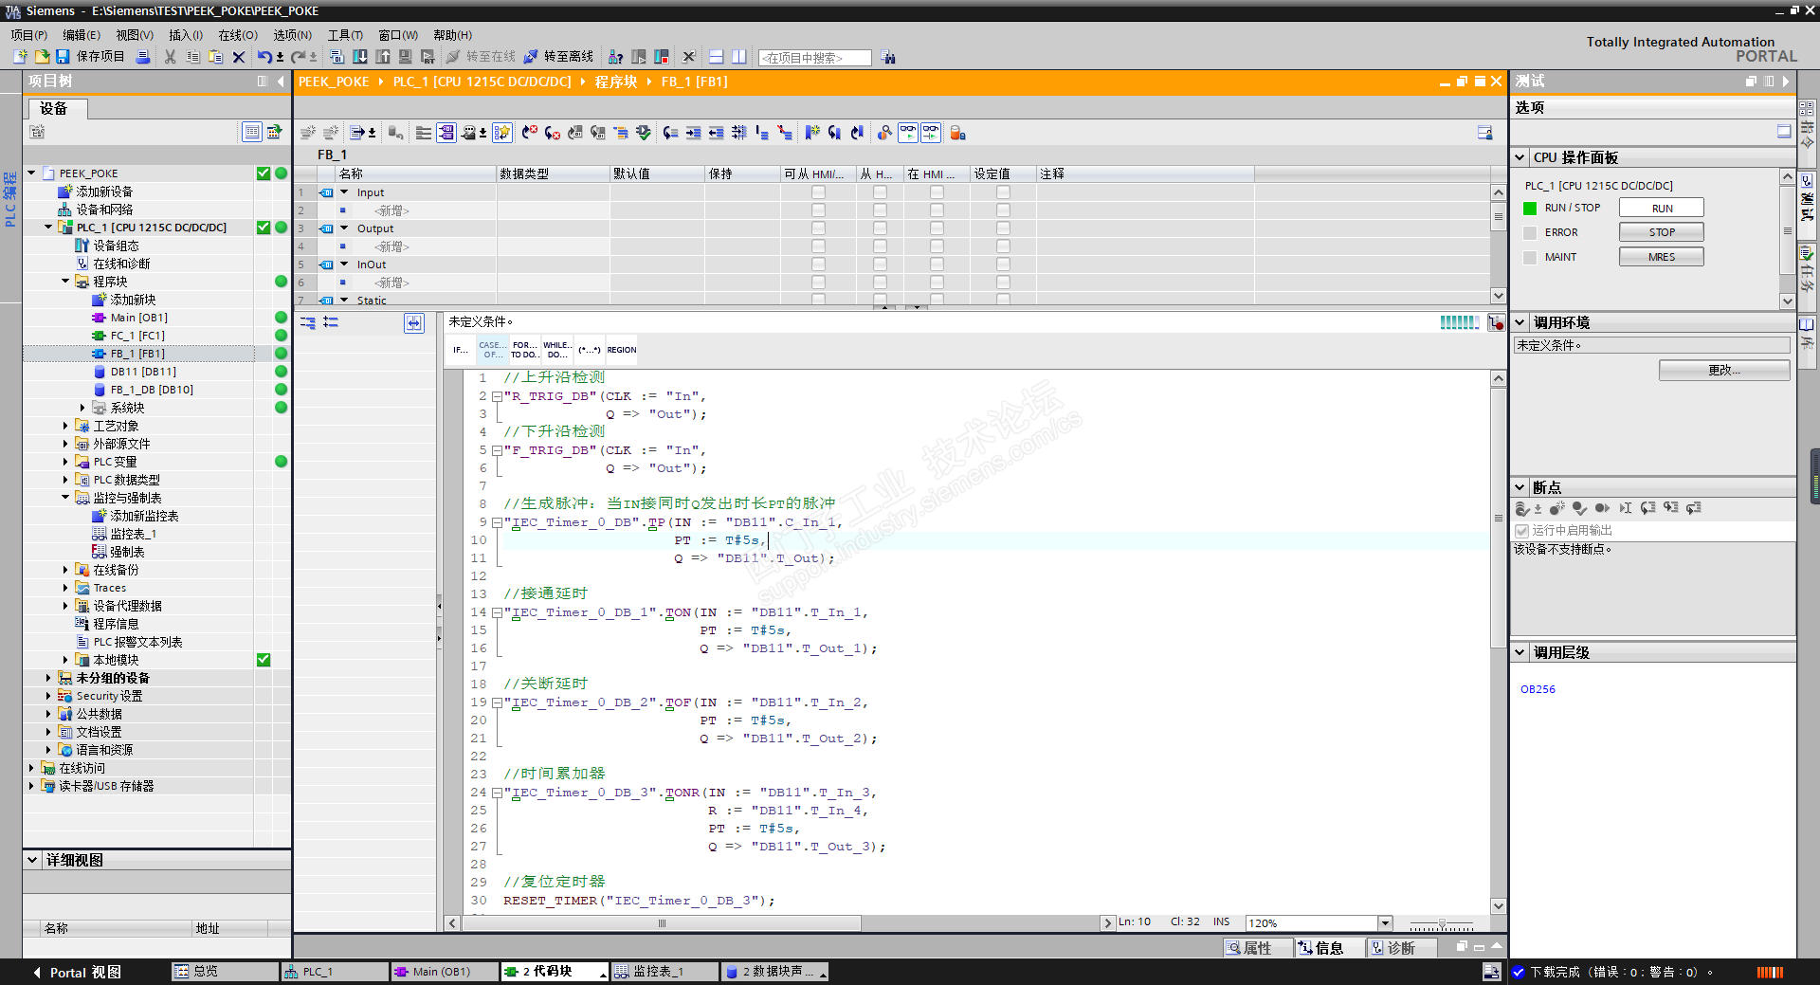Image resolution: width=1820 pixels, height=985 pixels.
Task: Expand the 工艺对象 tree node
Action: click(65, 426)
